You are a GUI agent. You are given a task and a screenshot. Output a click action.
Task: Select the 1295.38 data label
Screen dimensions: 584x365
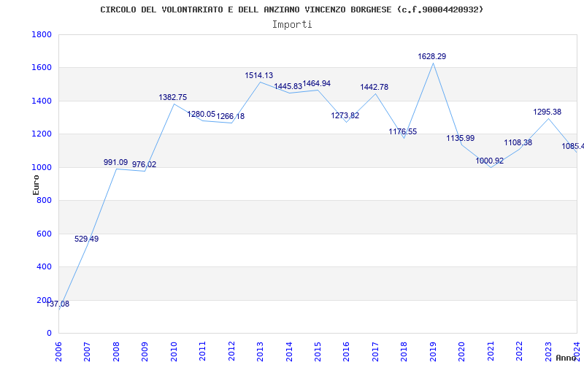click(x=547, y=112)
